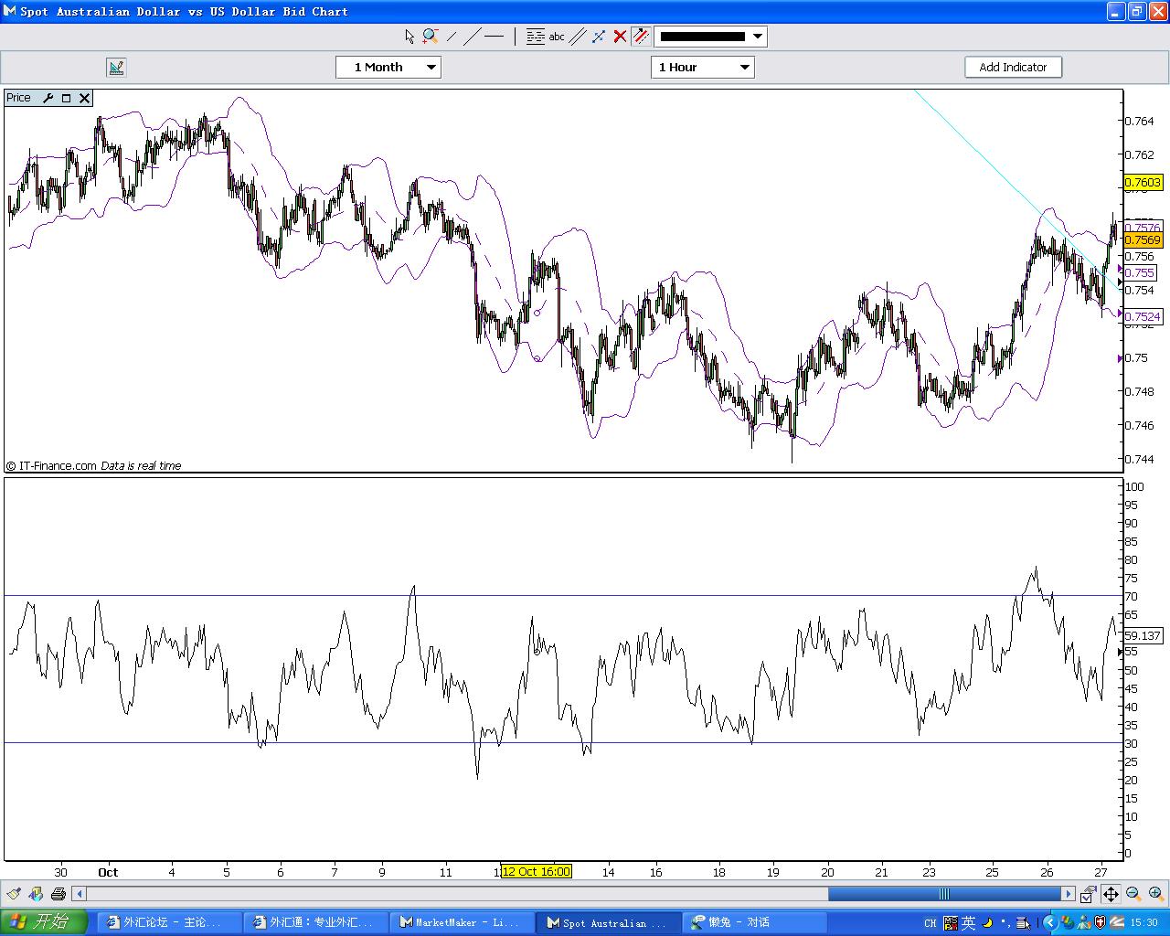Activate the magnifier zoom tool
1170x936 pixels.
coord(430,37)
